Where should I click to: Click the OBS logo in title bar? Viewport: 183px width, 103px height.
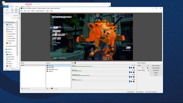[x=21, y=8]
